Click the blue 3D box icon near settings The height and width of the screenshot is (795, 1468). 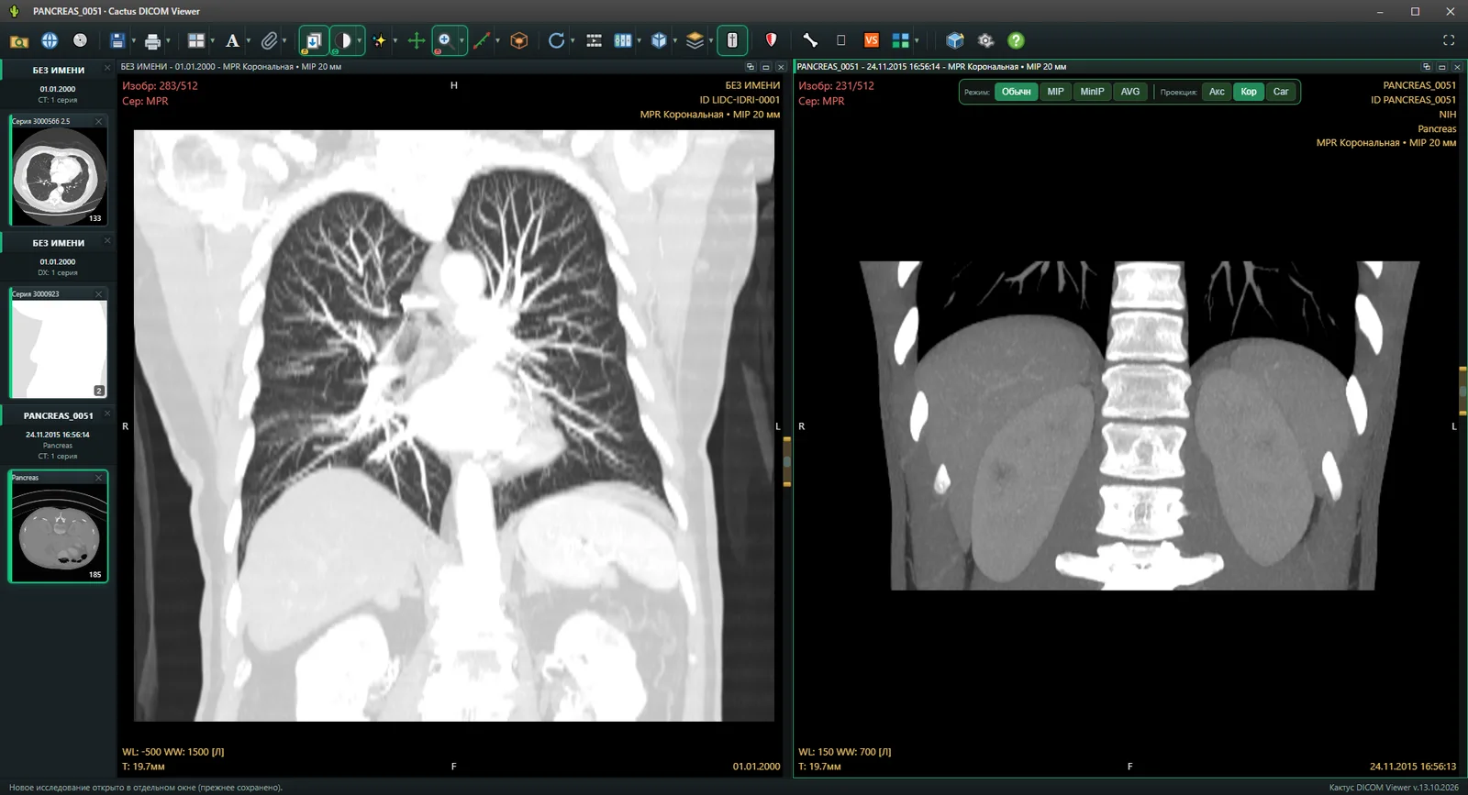click(955, 40)
